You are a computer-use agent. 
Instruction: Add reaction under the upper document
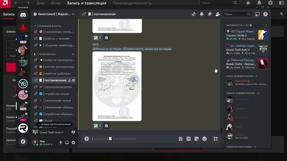pyautogui.click(x=106, y=38)
